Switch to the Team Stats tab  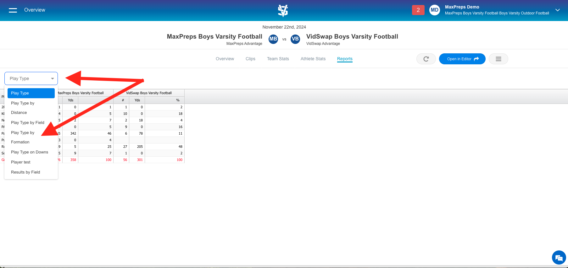tap(278, 59)
